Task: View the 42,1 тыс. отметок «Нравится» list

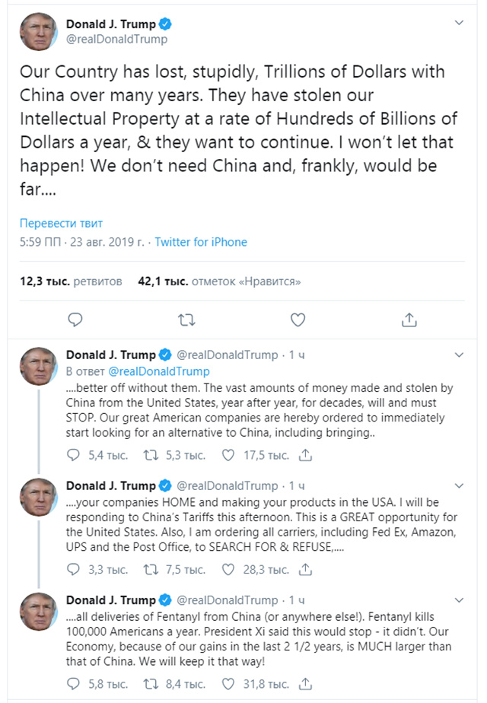Action: (x=219, y=282)
